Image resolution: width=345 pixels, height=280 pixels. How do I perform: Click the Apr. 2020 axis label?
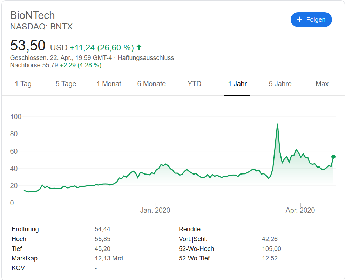pyautogui.click(x=300, y=210)
